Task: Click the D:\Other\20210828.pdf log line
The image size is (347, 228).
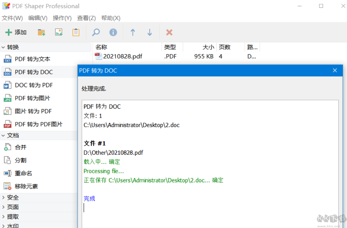Action: (113, 153)
